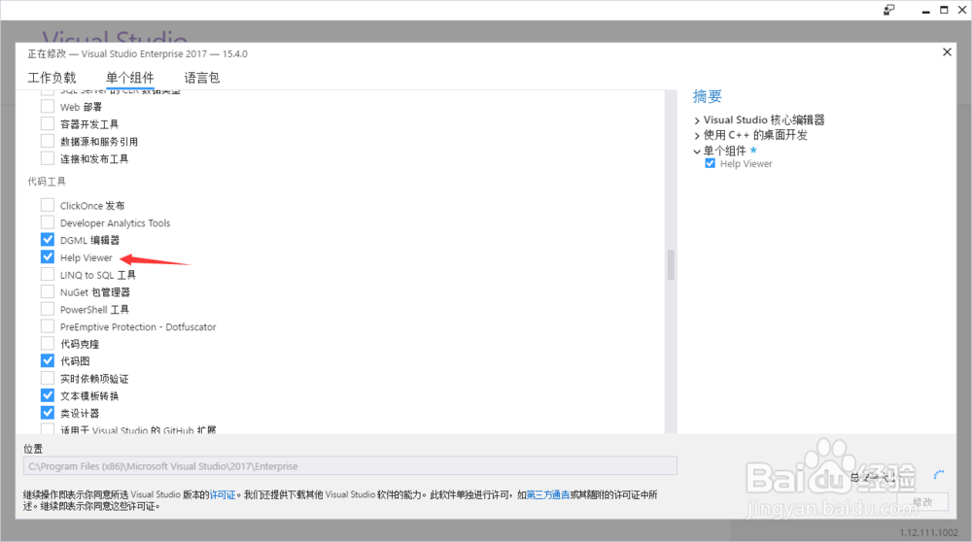
Task: Click the 修改 button
Action: point(922,502)
